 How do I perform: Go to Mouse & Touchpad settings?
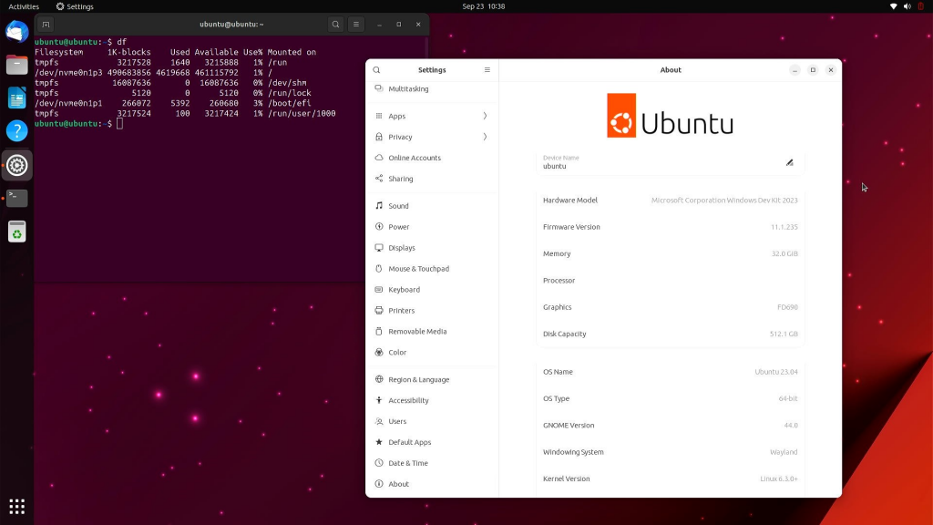[432, 269]
